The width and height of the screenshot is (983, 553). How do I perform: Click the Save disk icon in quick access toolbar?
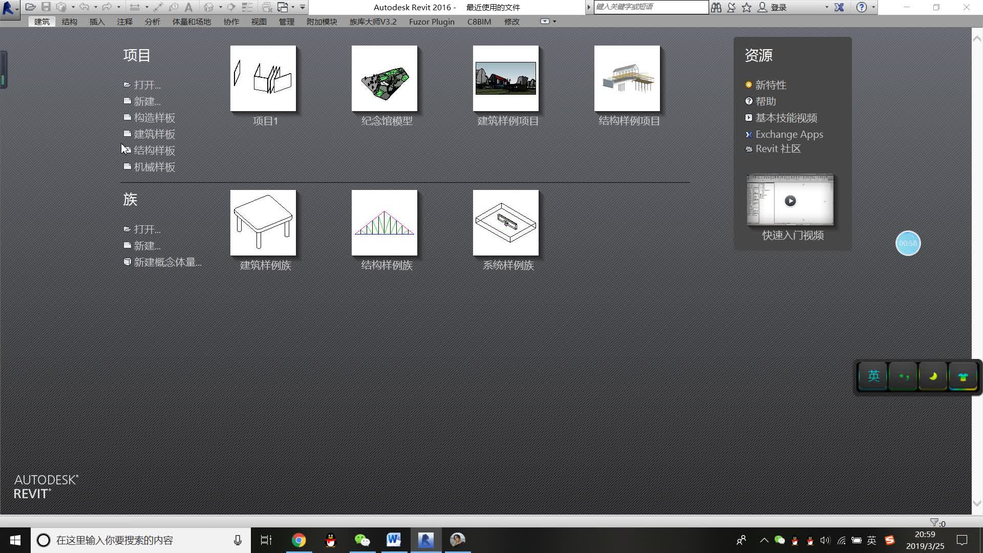tap(46, 7)
